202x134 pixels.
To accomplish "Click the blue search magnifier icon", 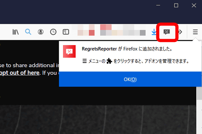I will (x=28, y=32).
